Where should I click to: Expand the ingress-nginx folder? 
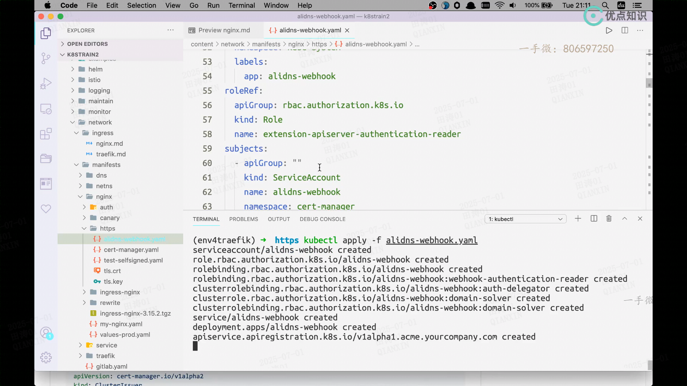(x=120, y=292)
